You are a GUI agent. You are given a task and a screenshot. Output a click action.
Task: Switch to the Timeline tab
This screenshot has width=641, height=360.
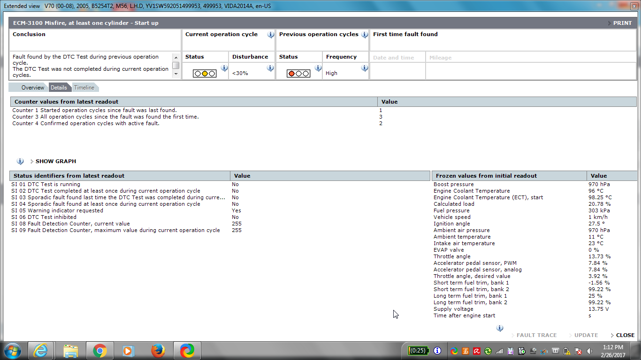(84, 88)
